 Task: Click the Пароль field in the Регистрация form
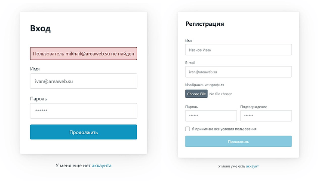click(211, 116)
